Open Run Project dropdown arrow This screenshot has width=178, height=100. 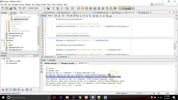click(64, 8)
